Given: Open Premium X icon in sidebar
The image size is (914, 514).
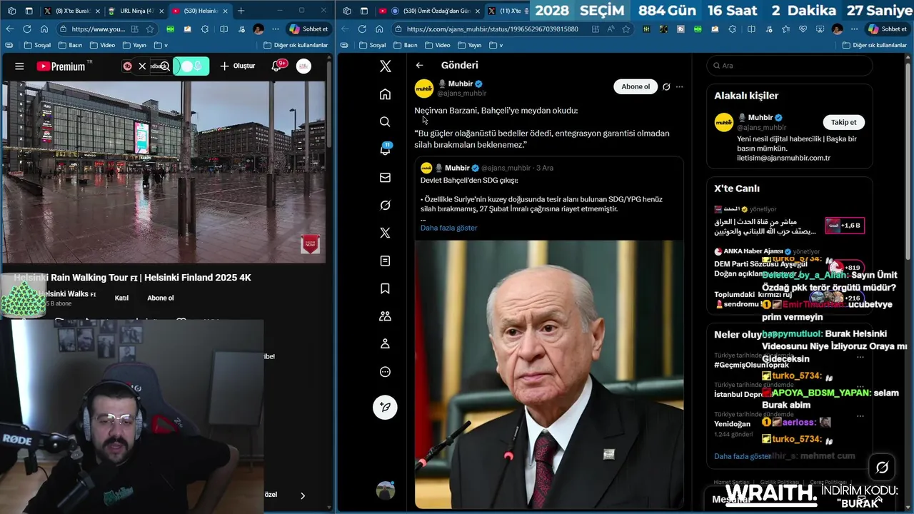Looking at the screenshot, I should pyautogui.click(x=385, y=233).
